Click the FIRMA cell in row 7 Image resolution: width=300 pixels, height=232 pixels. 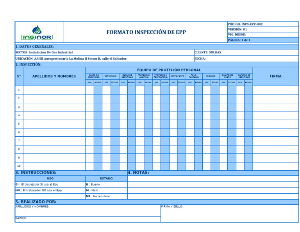pos(276,141)
